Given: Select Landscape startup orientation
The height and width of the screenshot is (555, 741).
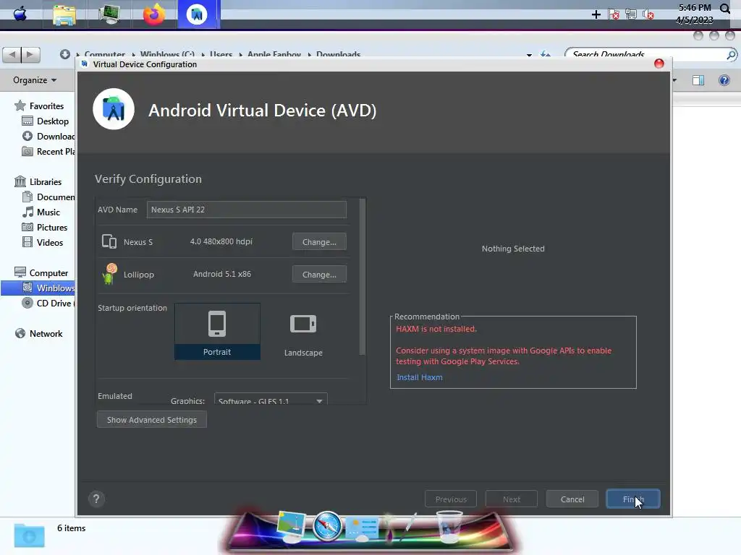Looking at the screenshot, I should [x=303, y=334].
